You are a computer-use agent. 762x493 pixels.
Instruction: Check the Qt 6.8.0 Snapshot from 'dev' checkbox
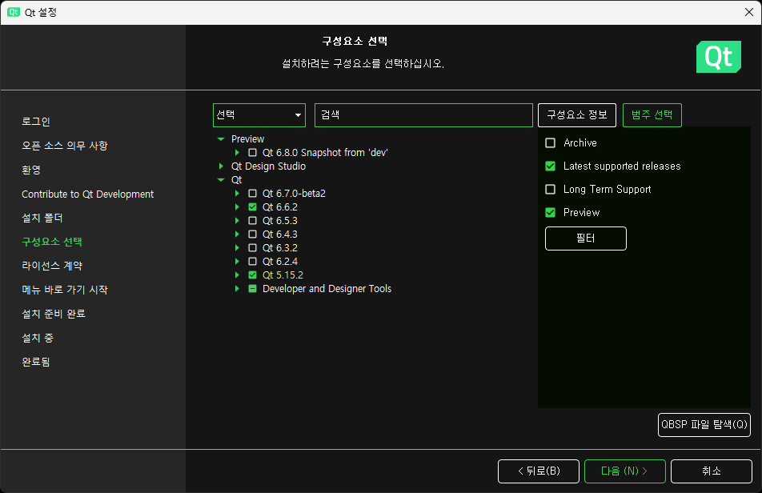252,153
